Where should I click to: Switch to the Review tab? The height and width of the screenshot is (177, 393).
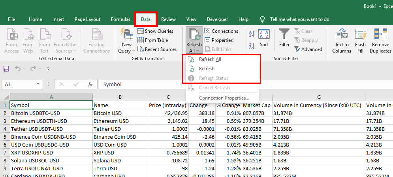tap(168, 19)
